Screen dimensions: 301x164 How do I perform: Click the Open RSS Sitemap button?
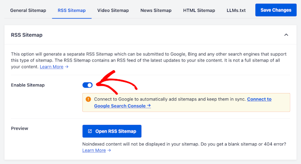coord(112,131)
